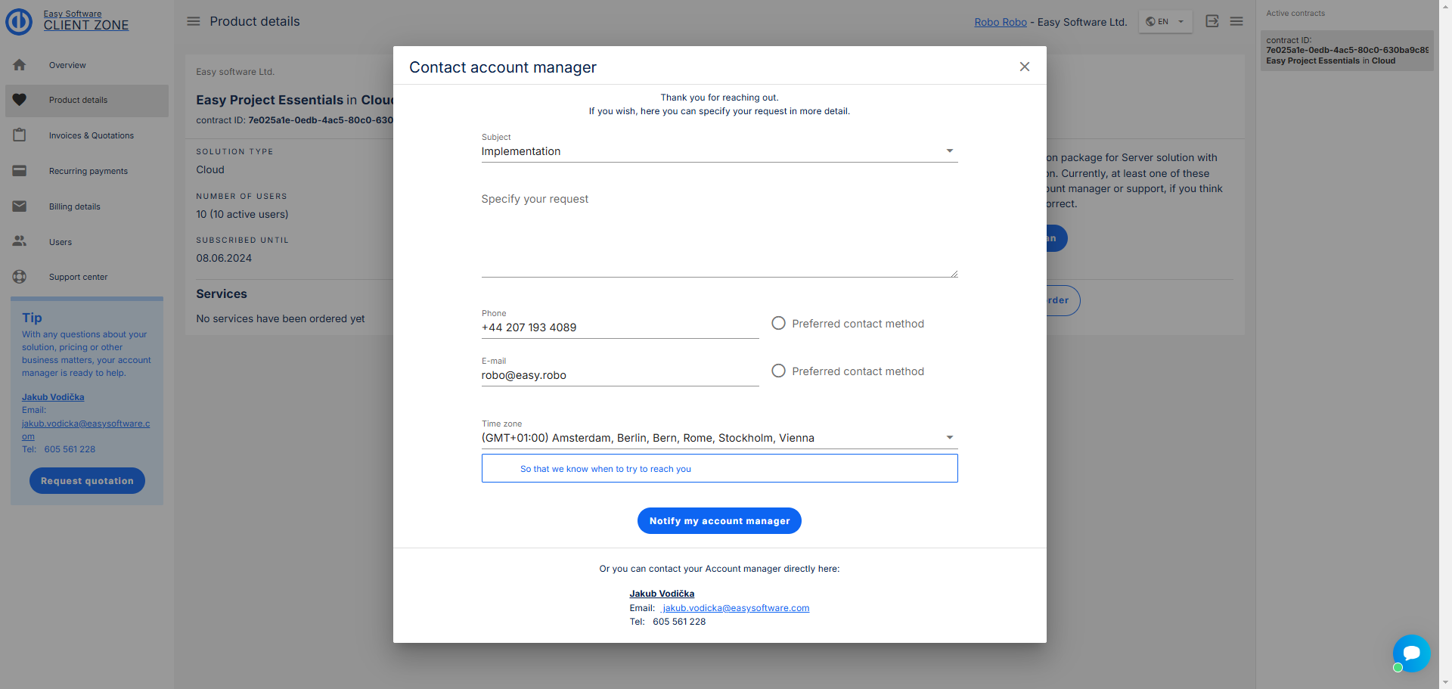Open the right-side hamburger menu in header

pos(1236,21)
